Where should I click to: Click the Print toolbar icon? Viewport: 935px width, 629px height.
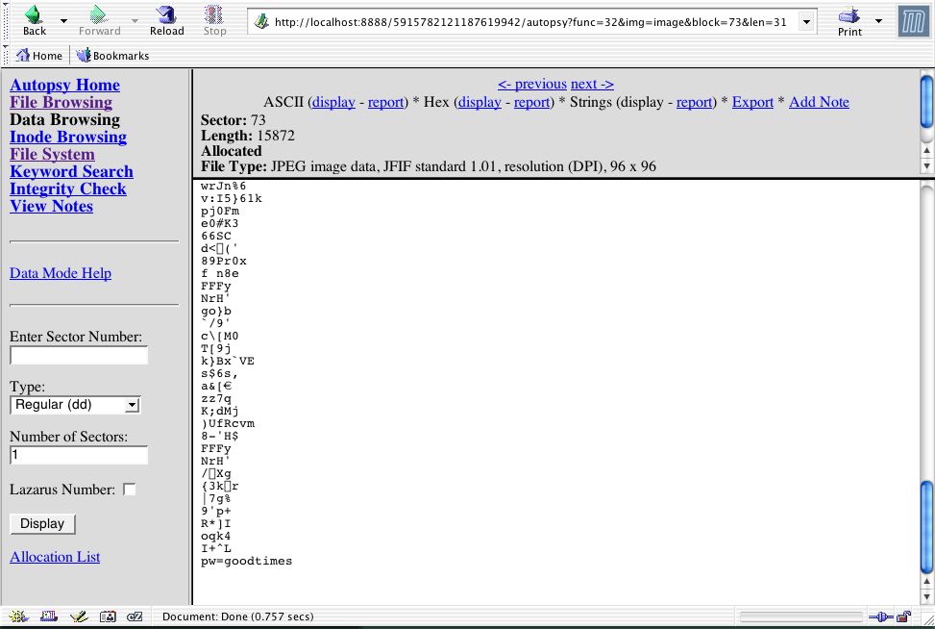pos(849,19)
